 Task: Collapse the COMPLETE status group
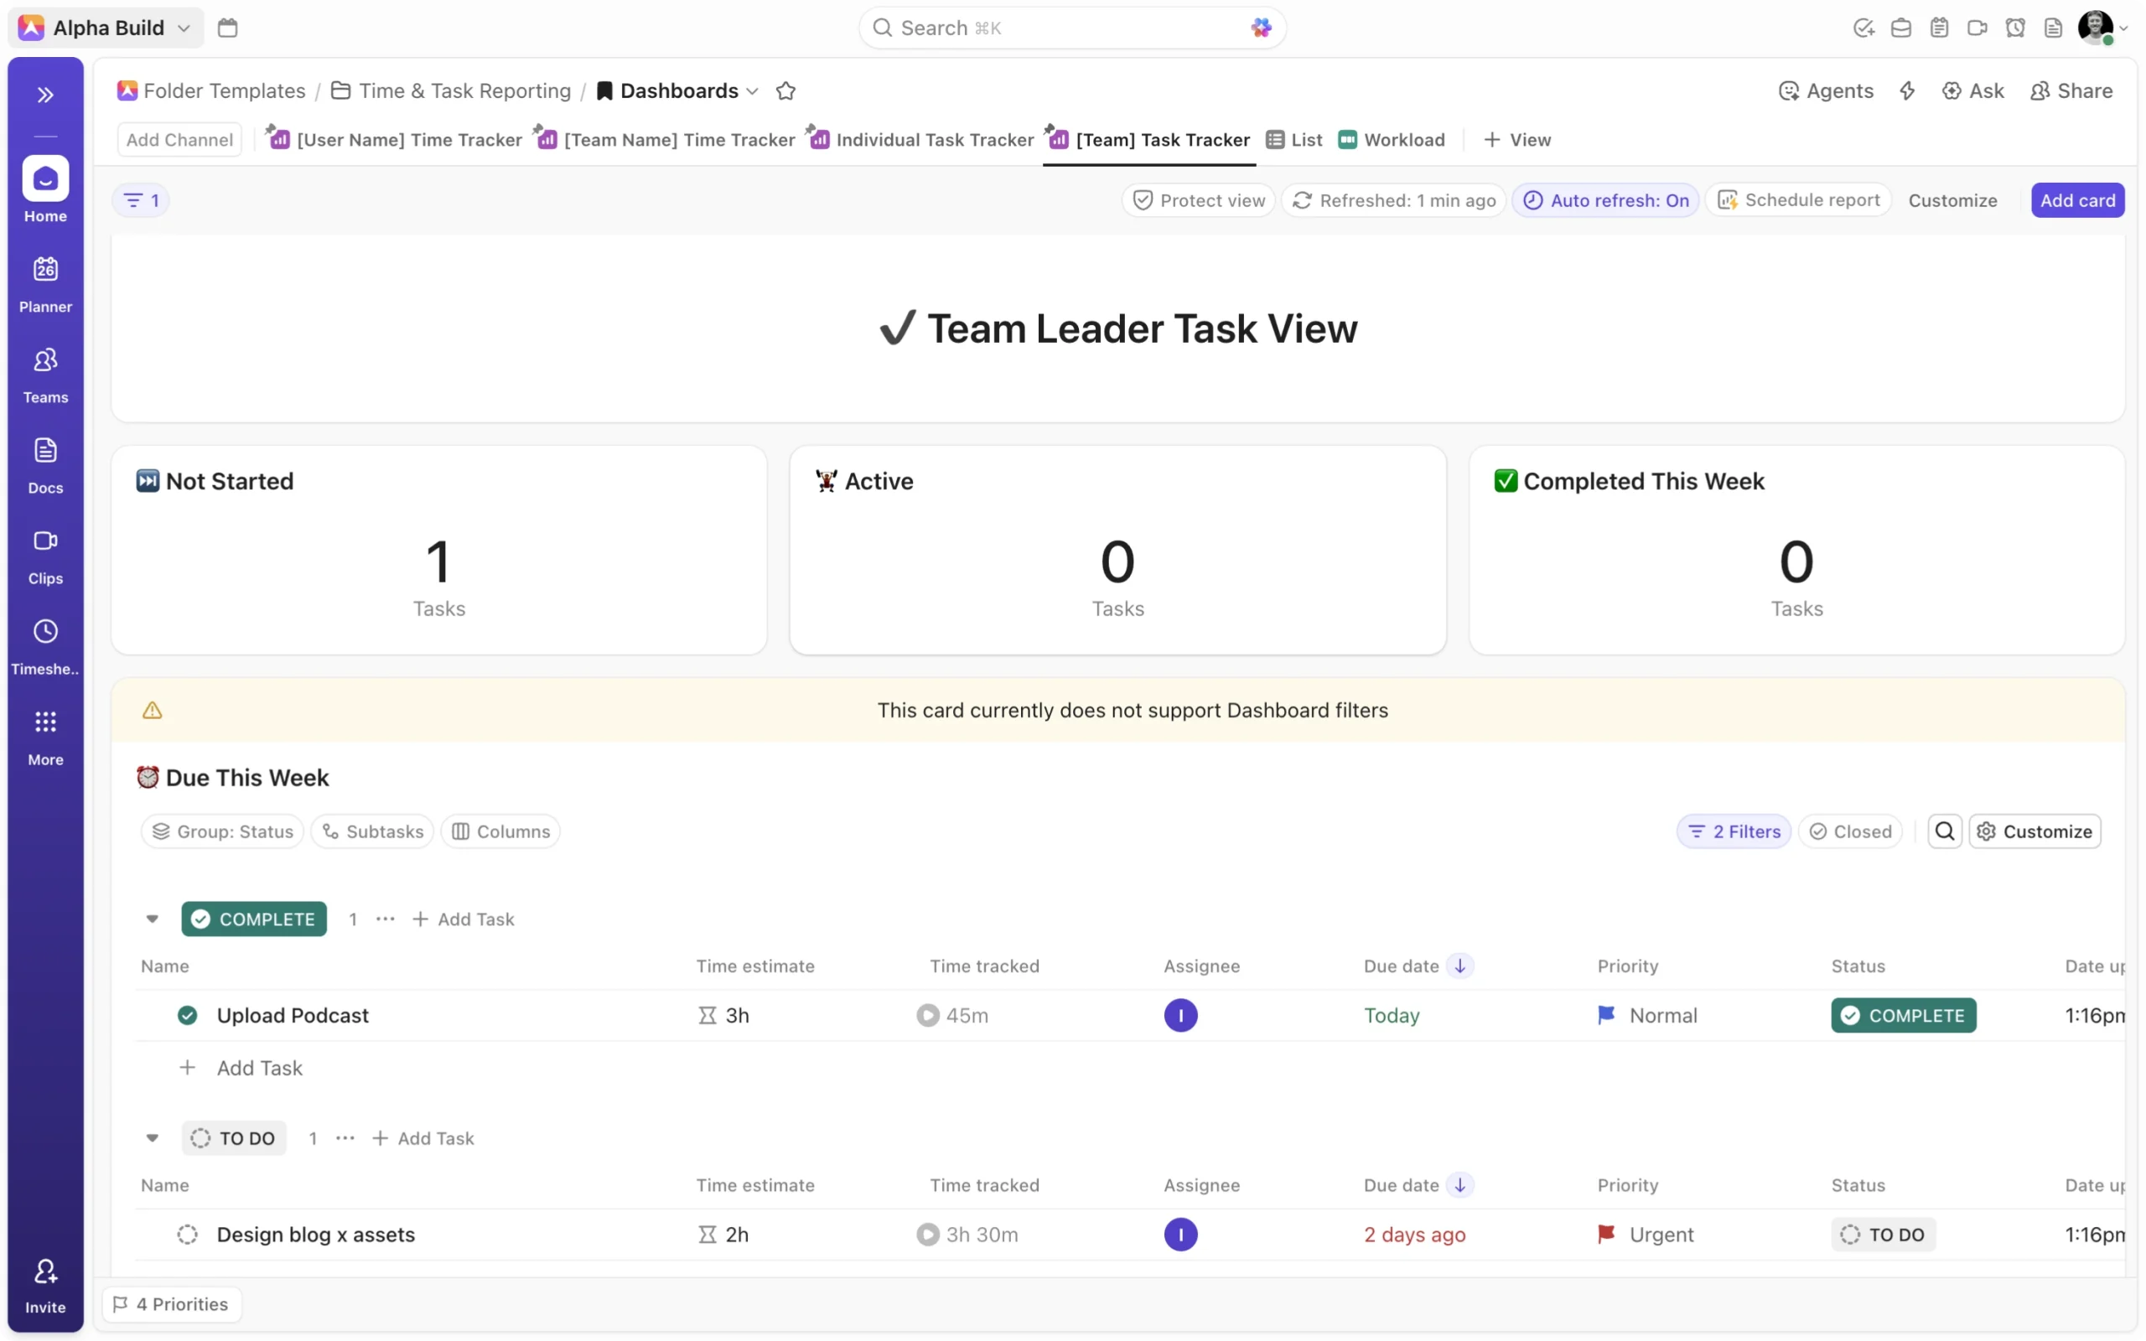click(x=153, y=919)
